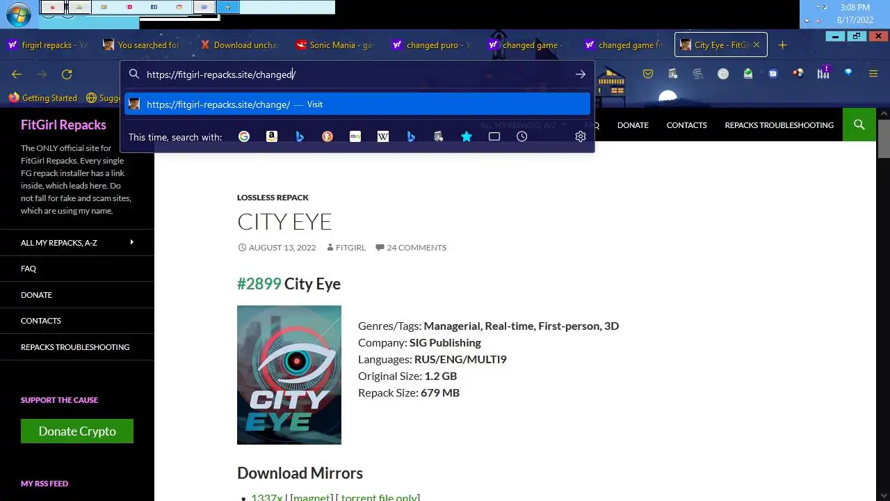This screenshot has height=501, width=890.
Task: Expand All My Repacks A-Z sidebar submenu
Action: coord(131,242)
